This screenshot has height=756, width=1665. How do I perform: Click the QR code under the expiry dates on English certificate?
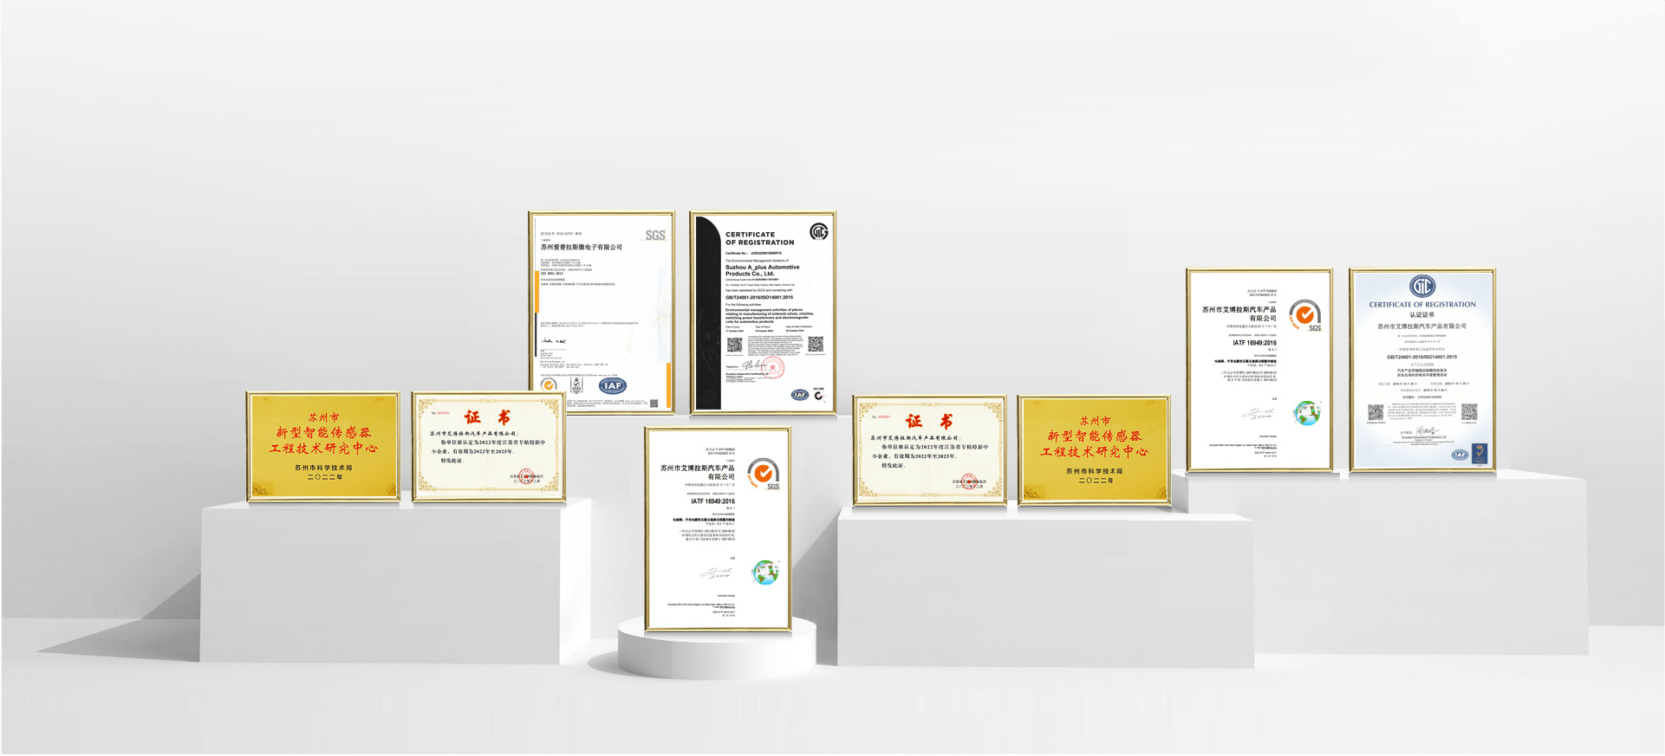click(816, 346)
